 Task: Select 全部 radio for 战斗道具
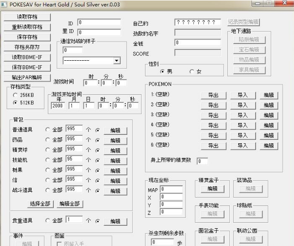(x=48, y=190)
